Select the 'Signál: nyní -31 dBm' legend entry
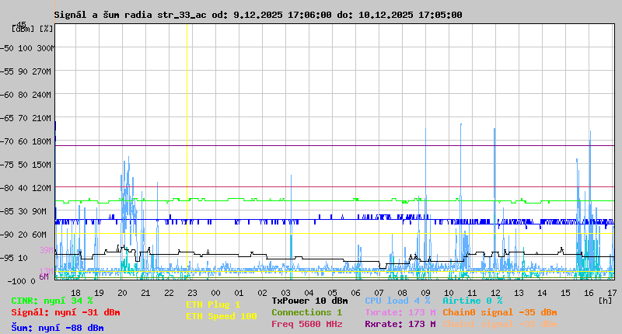 65,312
